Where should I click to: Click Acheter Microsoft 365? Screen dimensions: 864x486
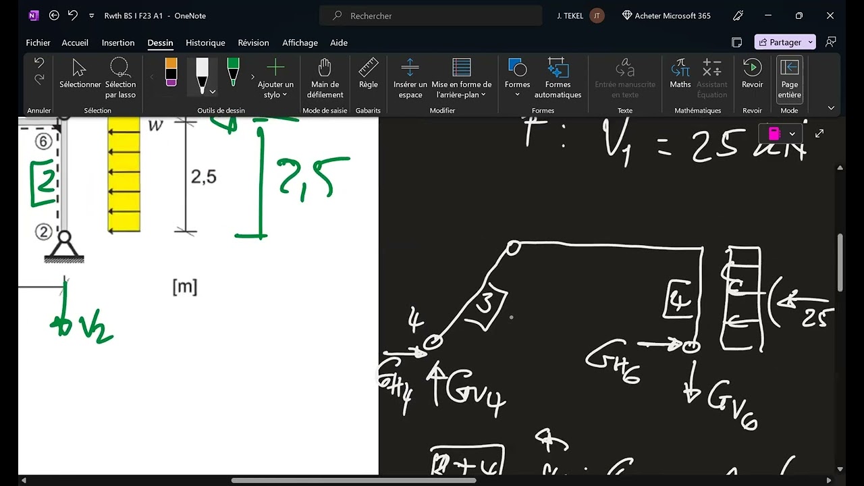[x=666, y=16]
